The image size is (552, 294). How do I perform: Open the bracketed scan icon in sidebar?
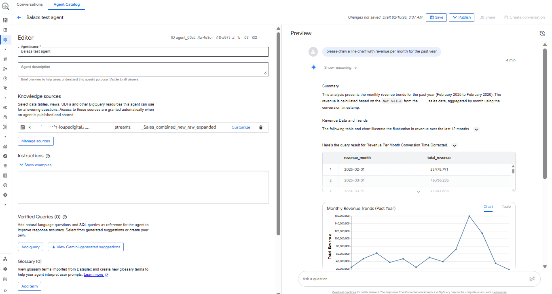[5, 127]
